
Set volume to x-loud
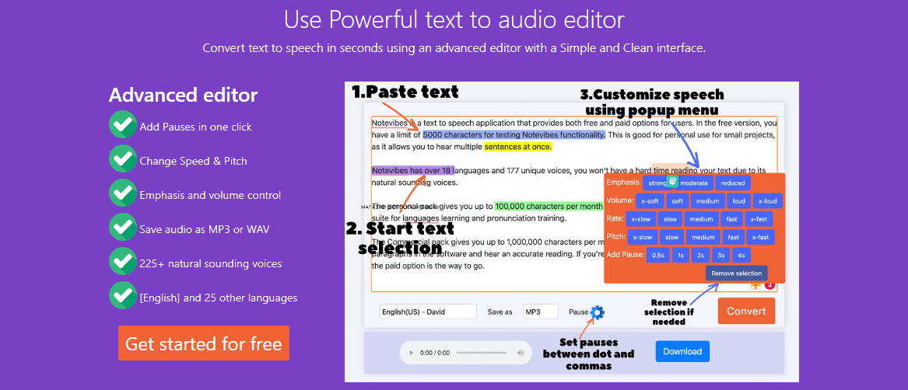pyautogui.click(x=767, y=200)
